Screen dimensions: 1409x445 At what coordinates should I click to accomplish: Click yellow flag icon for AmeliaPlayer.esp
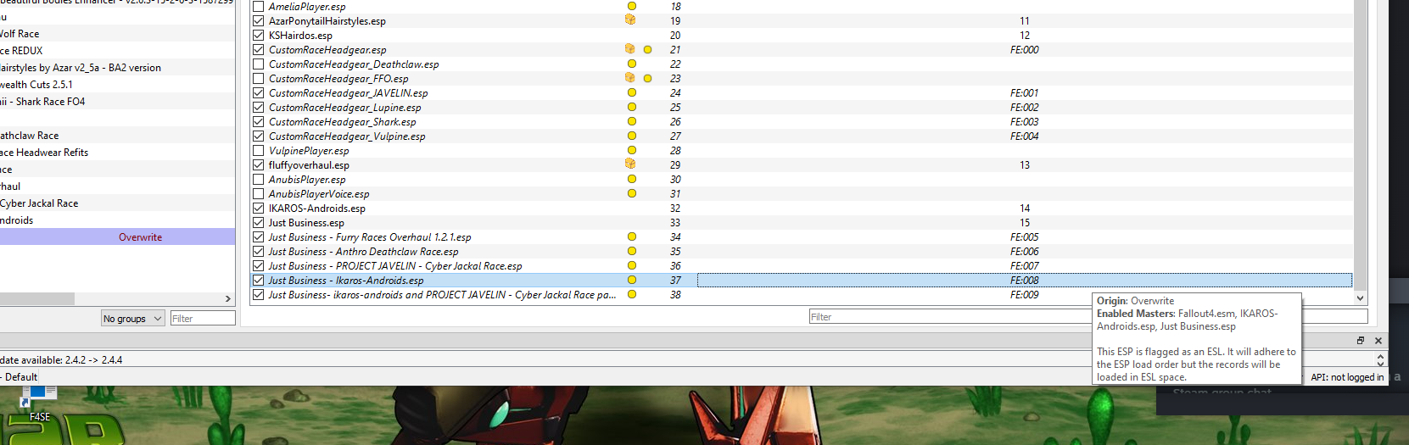(632, 6)
